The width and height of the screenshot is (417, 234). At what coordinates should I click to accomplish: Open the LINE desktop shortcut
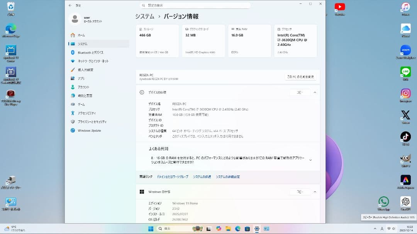(406, 72)
